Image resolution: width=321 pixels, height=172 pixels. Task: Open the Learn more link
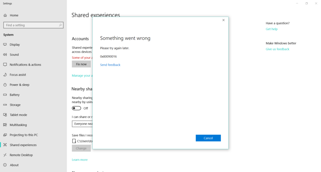click(x=80, y=160)
